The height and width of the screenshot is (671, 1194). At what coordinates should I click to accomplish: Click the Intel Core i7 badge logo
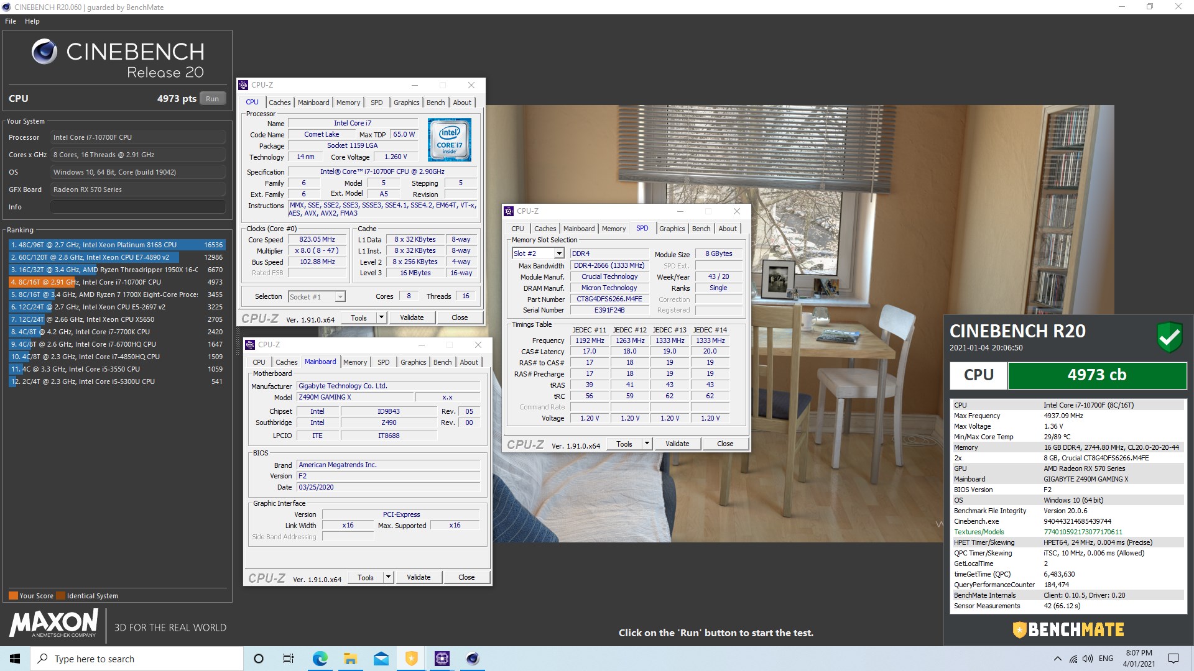(450, 140)
